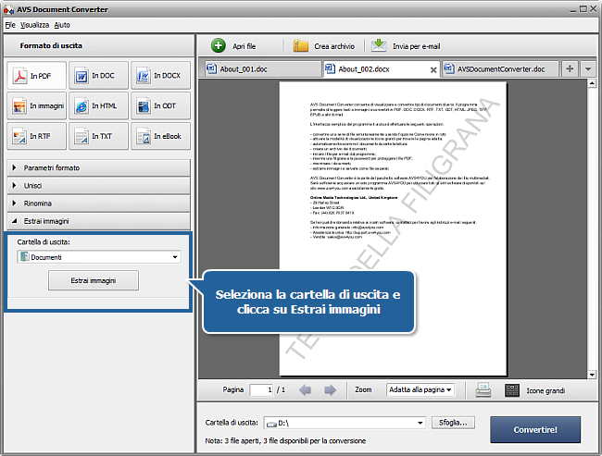Click the Apri file label
The image size is (602, 456).
pyautogui.click(x=245, y=46)
